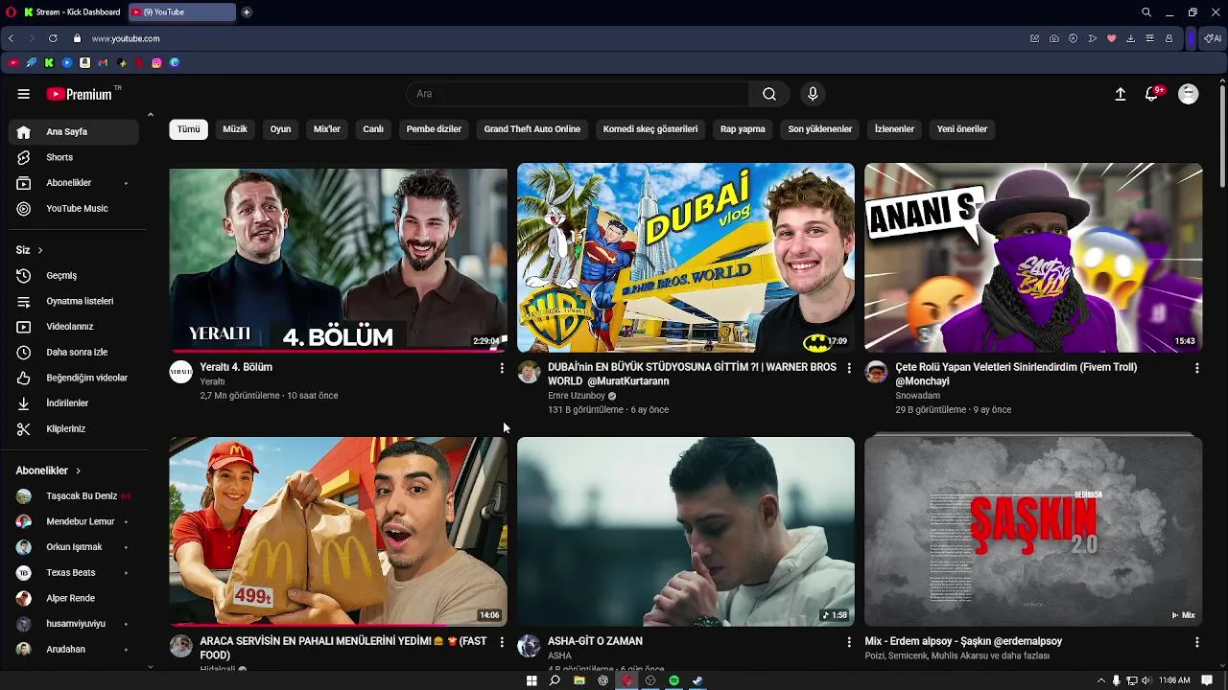The image size is (1228, 690).
Task: Open Texas Beats subscription
Action: 73,573
